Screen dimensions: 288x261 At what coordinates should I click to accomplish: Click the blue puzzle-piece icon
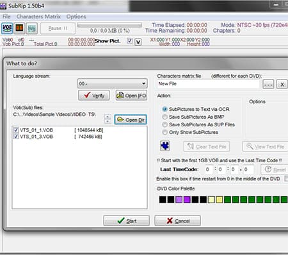(165, 146)
